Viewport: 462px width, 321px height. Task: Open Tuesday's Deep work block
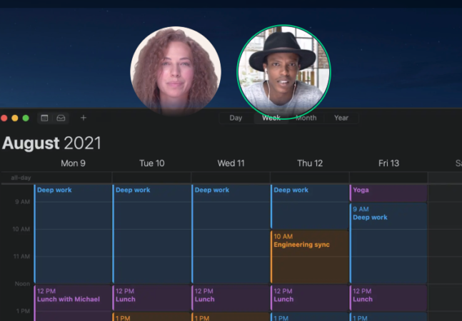point(151,233)
